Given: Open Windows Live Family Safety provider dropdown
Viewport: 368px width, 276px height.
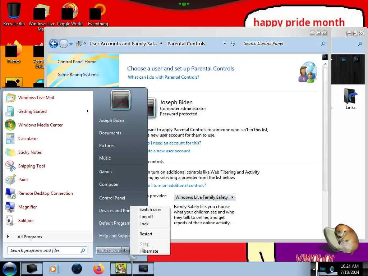Looking at the screenshot, I should pyautogui.click(x=204, y=197).
